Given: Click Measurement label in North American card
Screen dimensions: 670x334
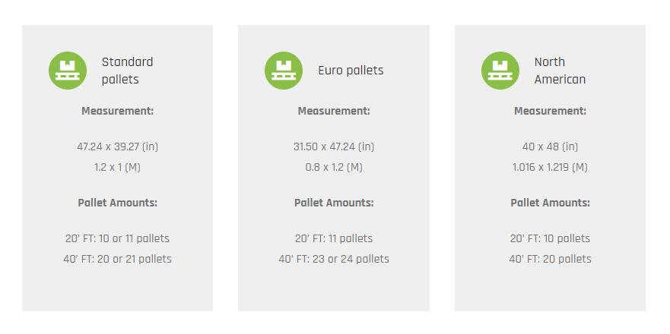Looking at the screenshot, I should [x=550, y=111].
